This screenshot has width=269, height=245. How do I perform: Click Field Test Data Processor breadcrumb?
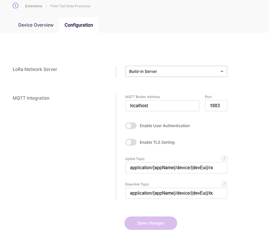(71, 6)
